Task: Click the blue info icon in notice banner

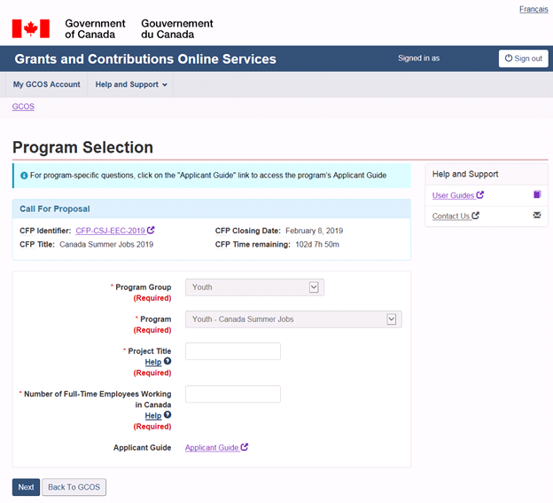Action: [24, 176]
